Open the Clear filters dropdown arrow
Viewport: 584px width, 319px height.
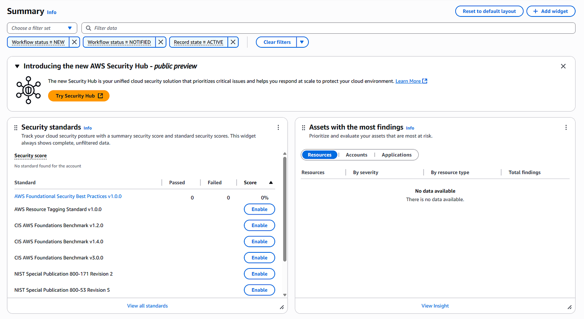point(302,42)
